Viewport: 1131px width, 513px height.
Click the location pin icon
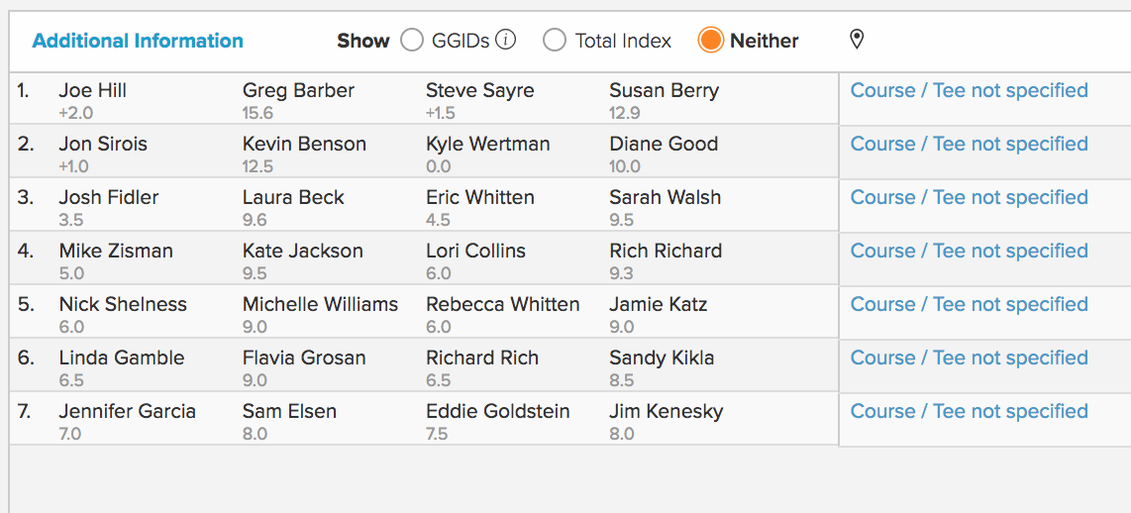(x=857, y=40)
